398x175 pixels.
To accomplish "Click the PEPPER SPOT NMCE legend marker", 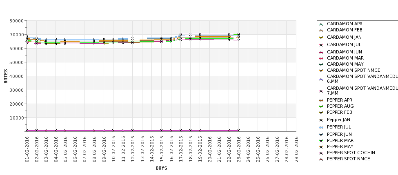I will click(321, 159).
